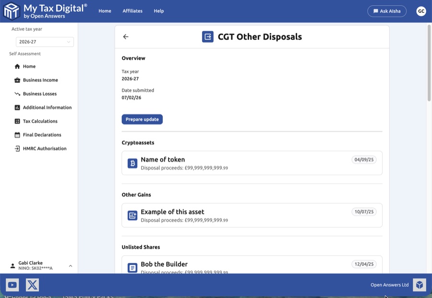Click the X social icon in the footer
This screenshot has height=298, width=432.
click(x=31, y=285)
